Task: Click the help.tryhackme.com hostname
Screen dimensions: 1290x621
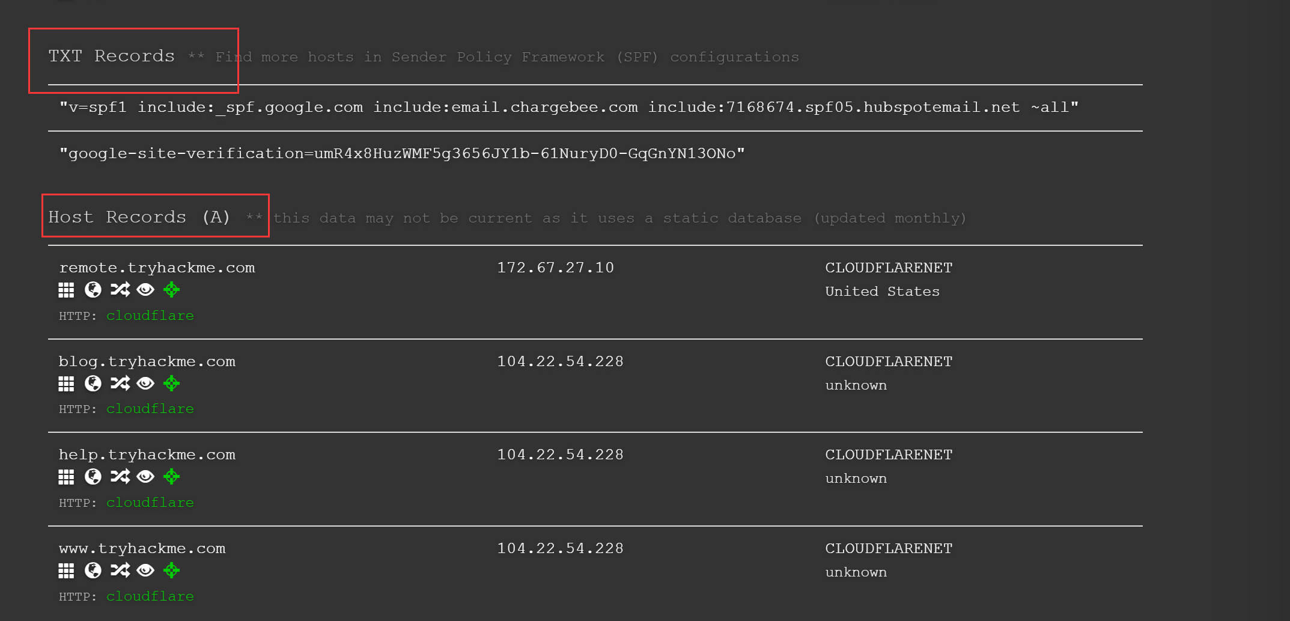Action: (x=147, y=455)
